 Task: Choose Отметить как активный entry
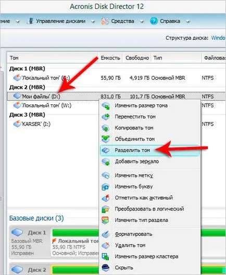click(149, 198)
